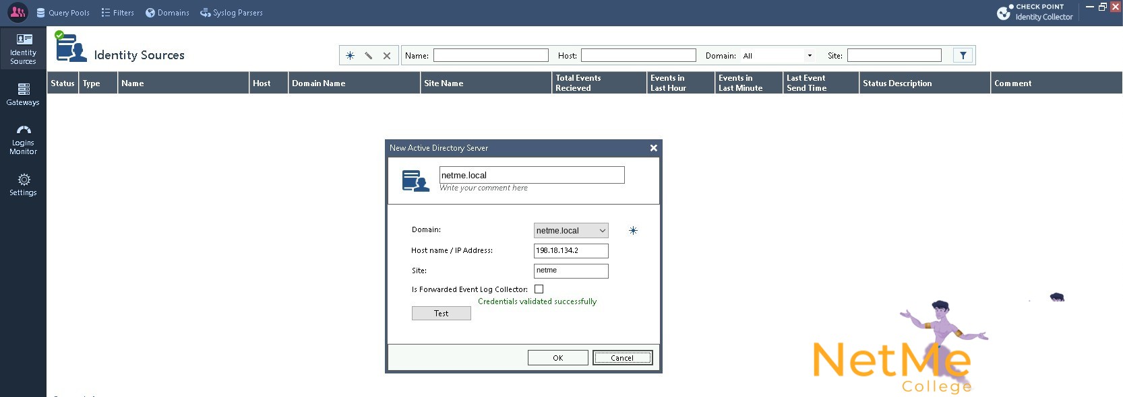The height and width of the screenshot is (397, 1123).
Task: Click the Cancel button
Action: (622, 358)
